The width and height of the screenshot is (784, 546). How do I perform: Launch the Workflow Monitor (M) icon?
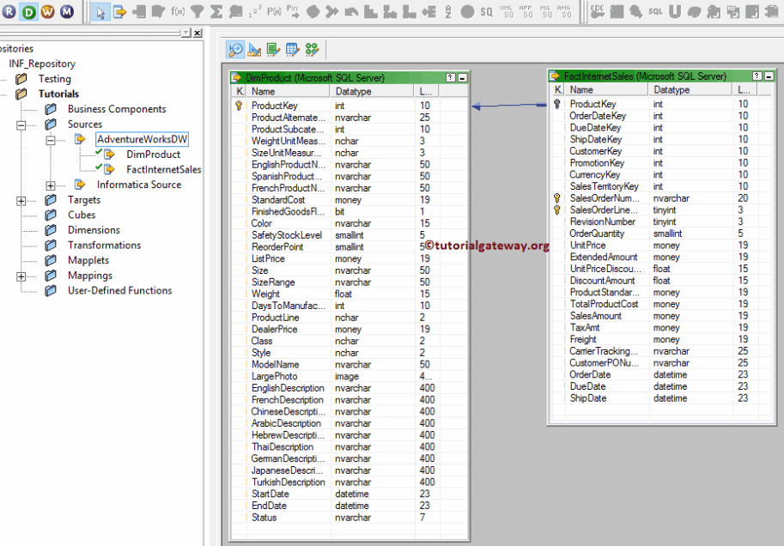click(x=66, y=12)
